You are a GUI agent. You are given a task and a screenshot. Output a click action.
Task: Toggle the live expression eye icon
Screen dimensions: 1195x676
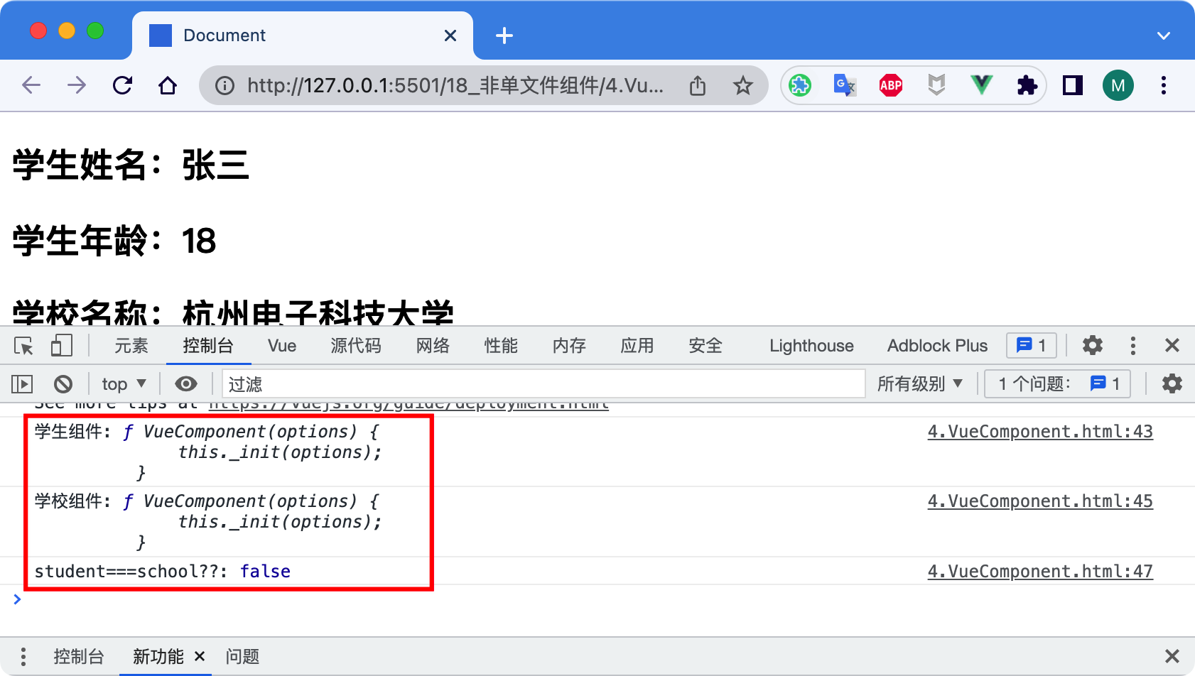(186, 384)
